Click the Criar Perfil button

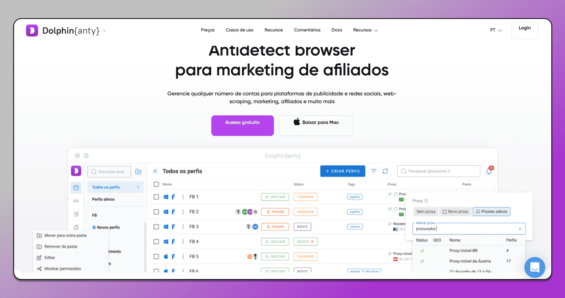click(343, 171)
